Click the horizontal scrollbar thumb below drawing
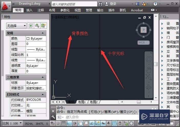180x127 pixels. (139, 102)
